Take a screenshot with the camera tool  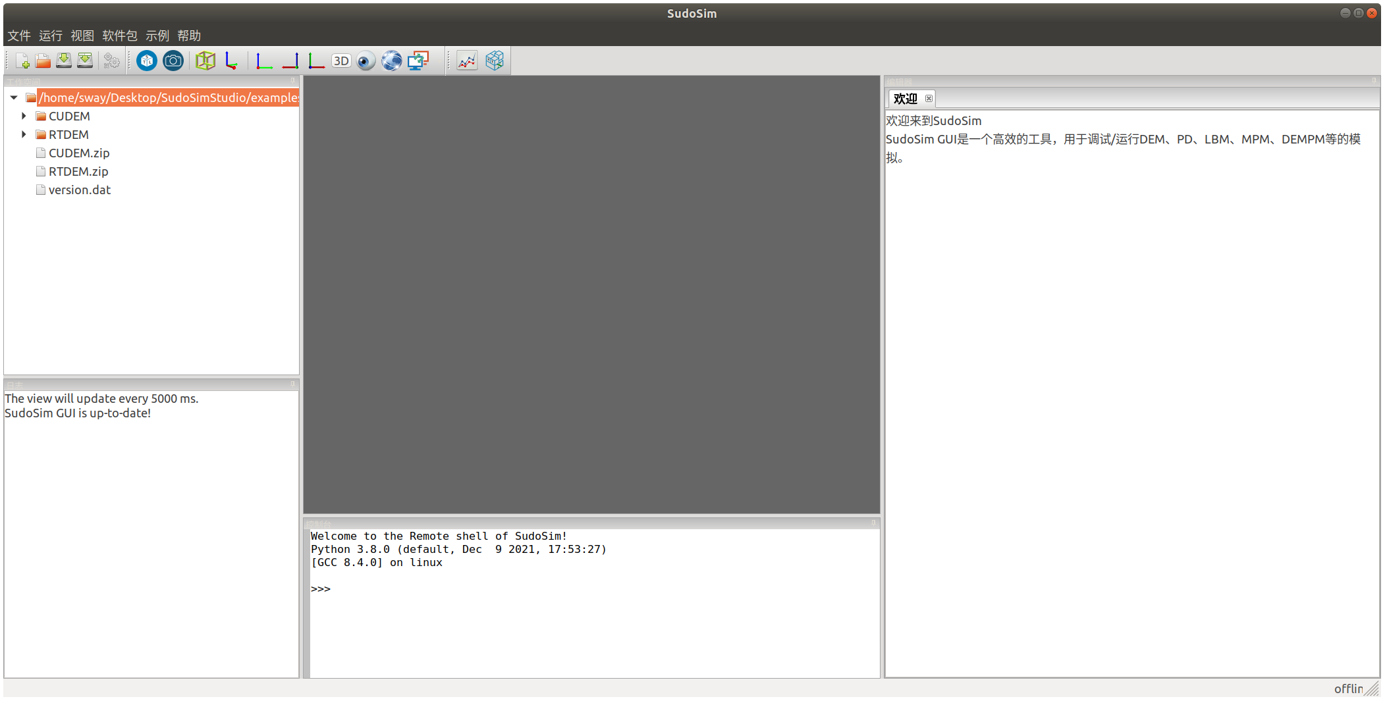[173, 60]
